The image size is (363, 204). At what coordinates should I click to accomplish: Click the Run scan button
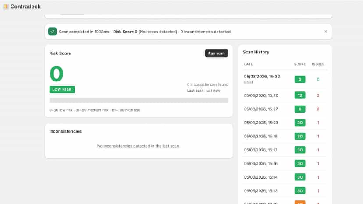(216, 53)
